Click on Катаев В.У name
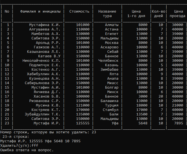This screenshot has height=154, width=187. tap(49, 56)
